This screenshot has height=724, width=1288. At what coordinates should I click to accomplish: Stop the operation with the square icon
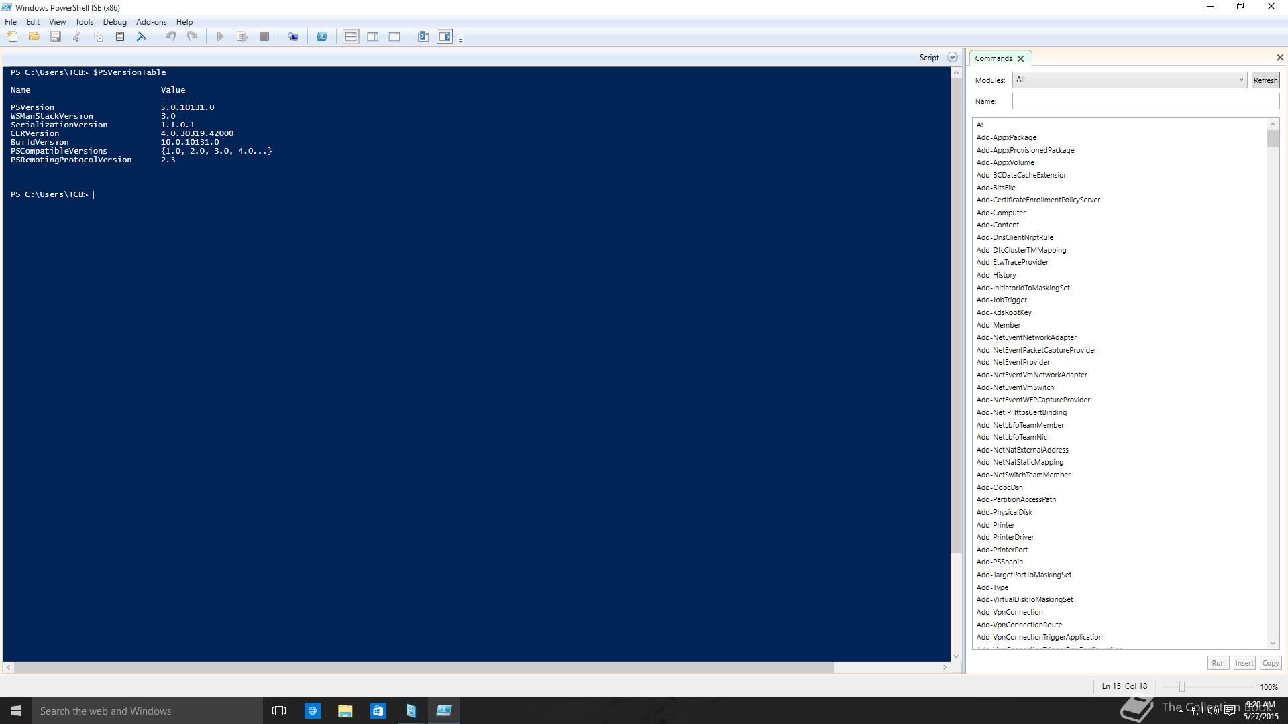pyautogui.click(x=264, y=37)
